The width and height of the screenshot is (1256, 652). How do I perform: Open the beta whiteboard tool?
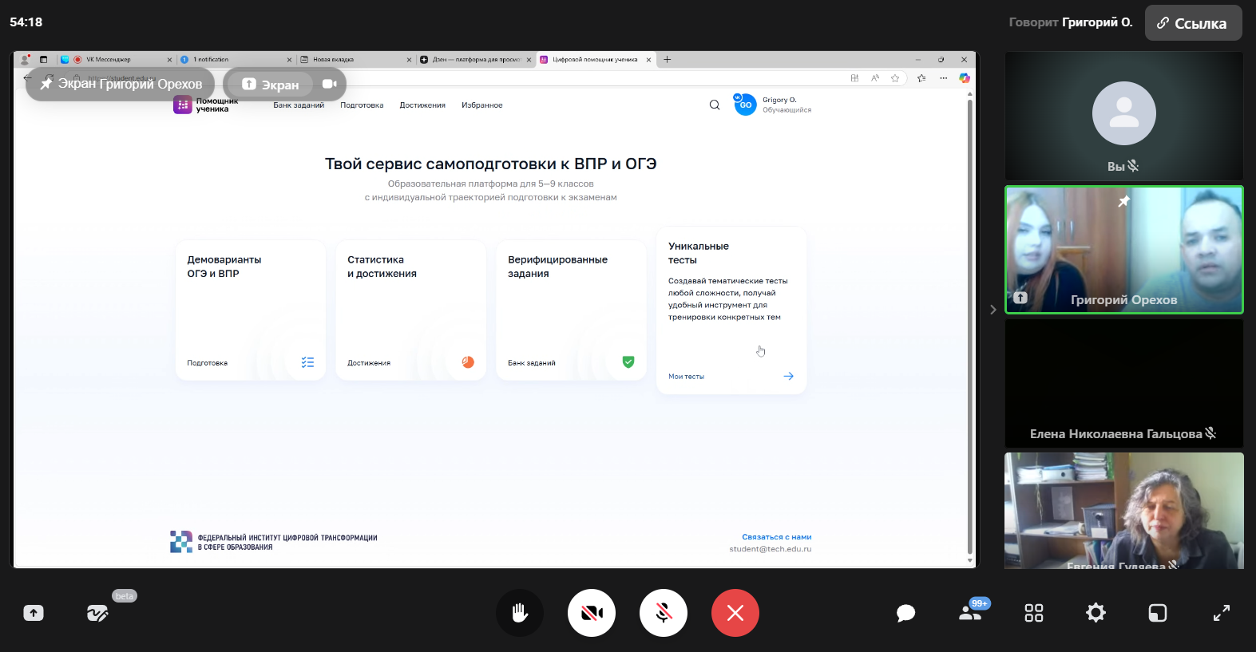tap(97, 613)
